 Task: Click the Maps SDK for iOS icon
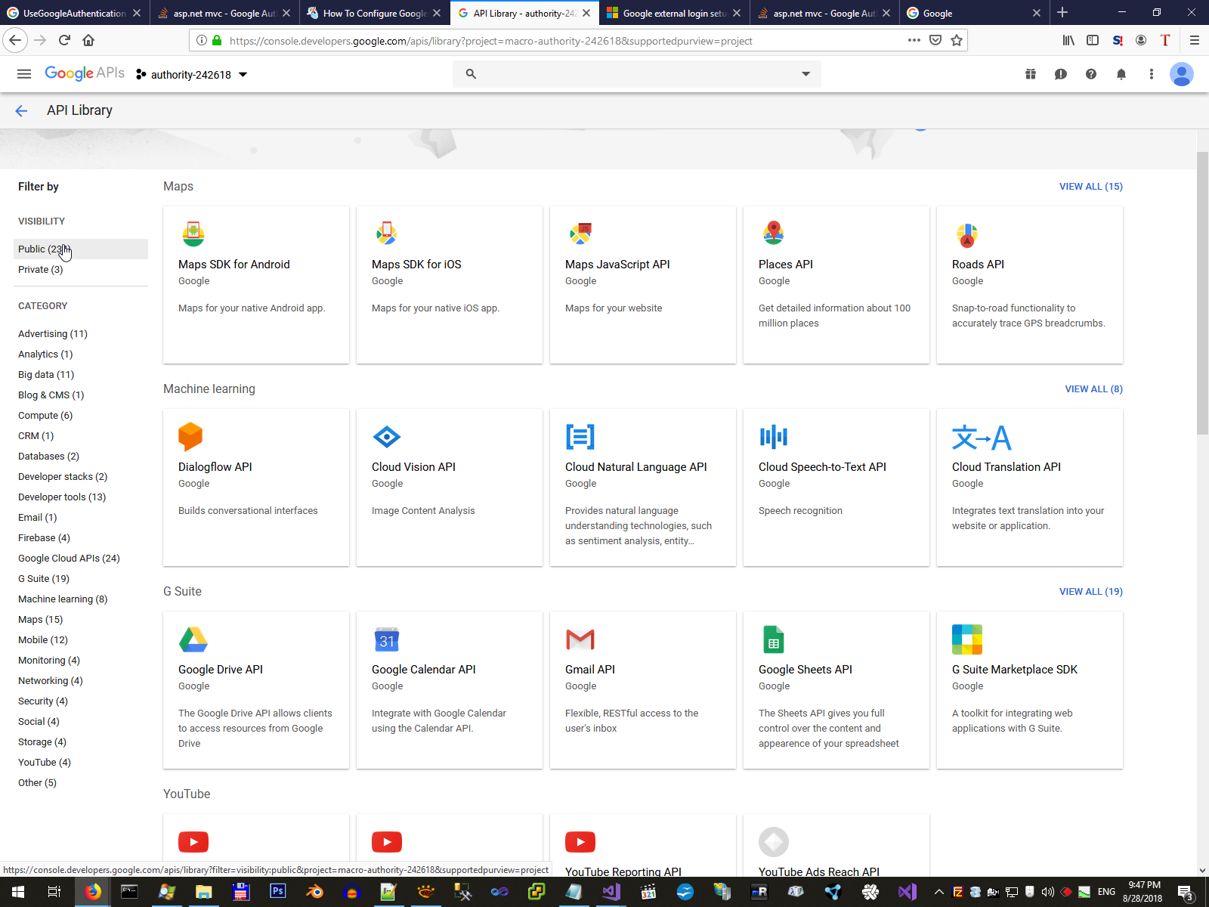tap(387, 234)
